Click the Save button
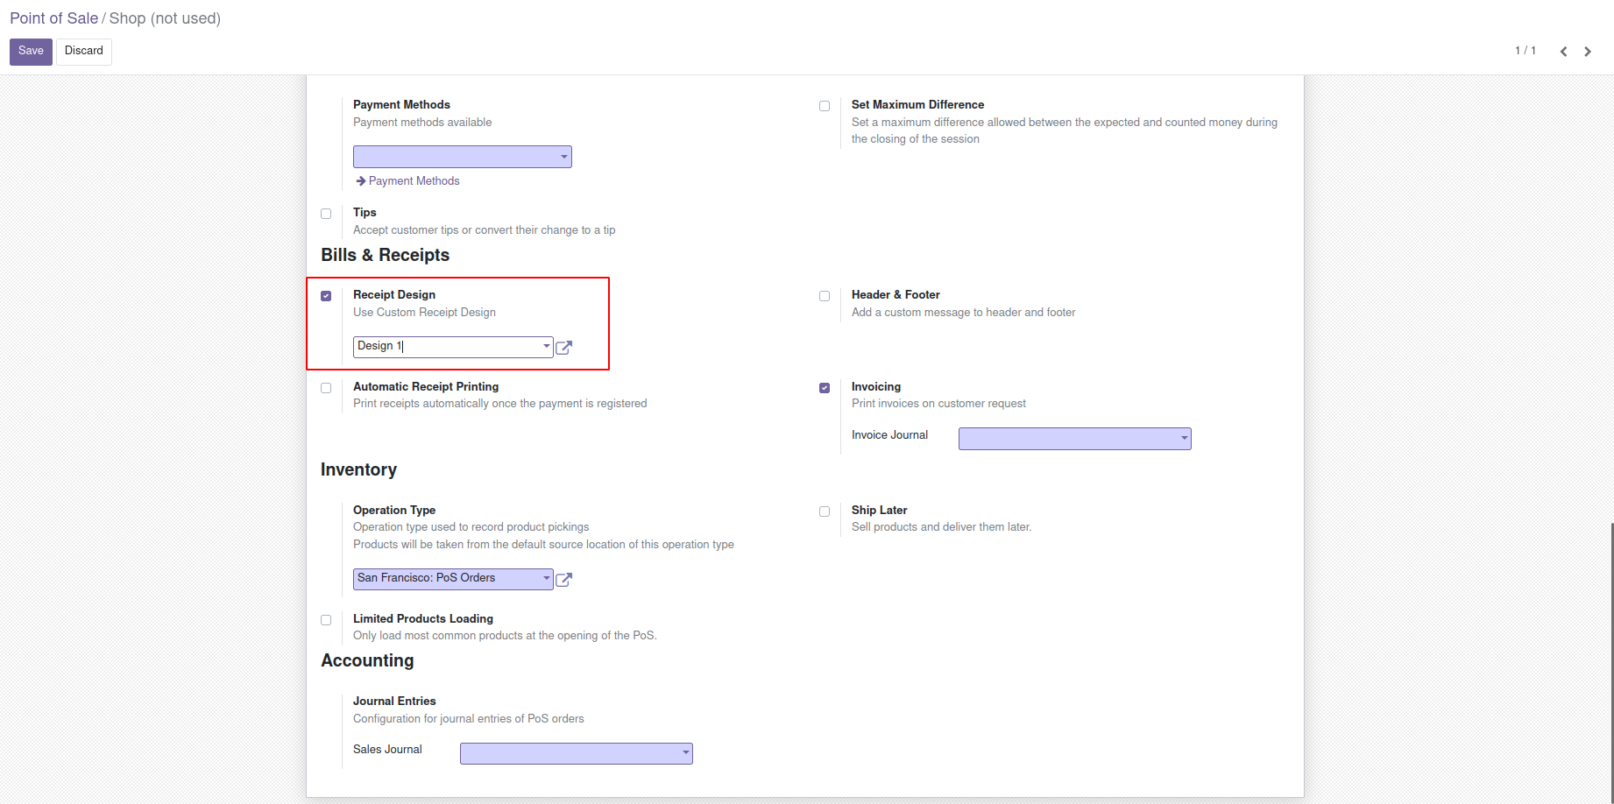The image size is (1614, 804). click(x=31, y=51)
